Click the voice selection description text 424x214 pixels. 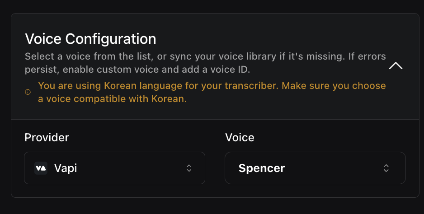(205, 63)
